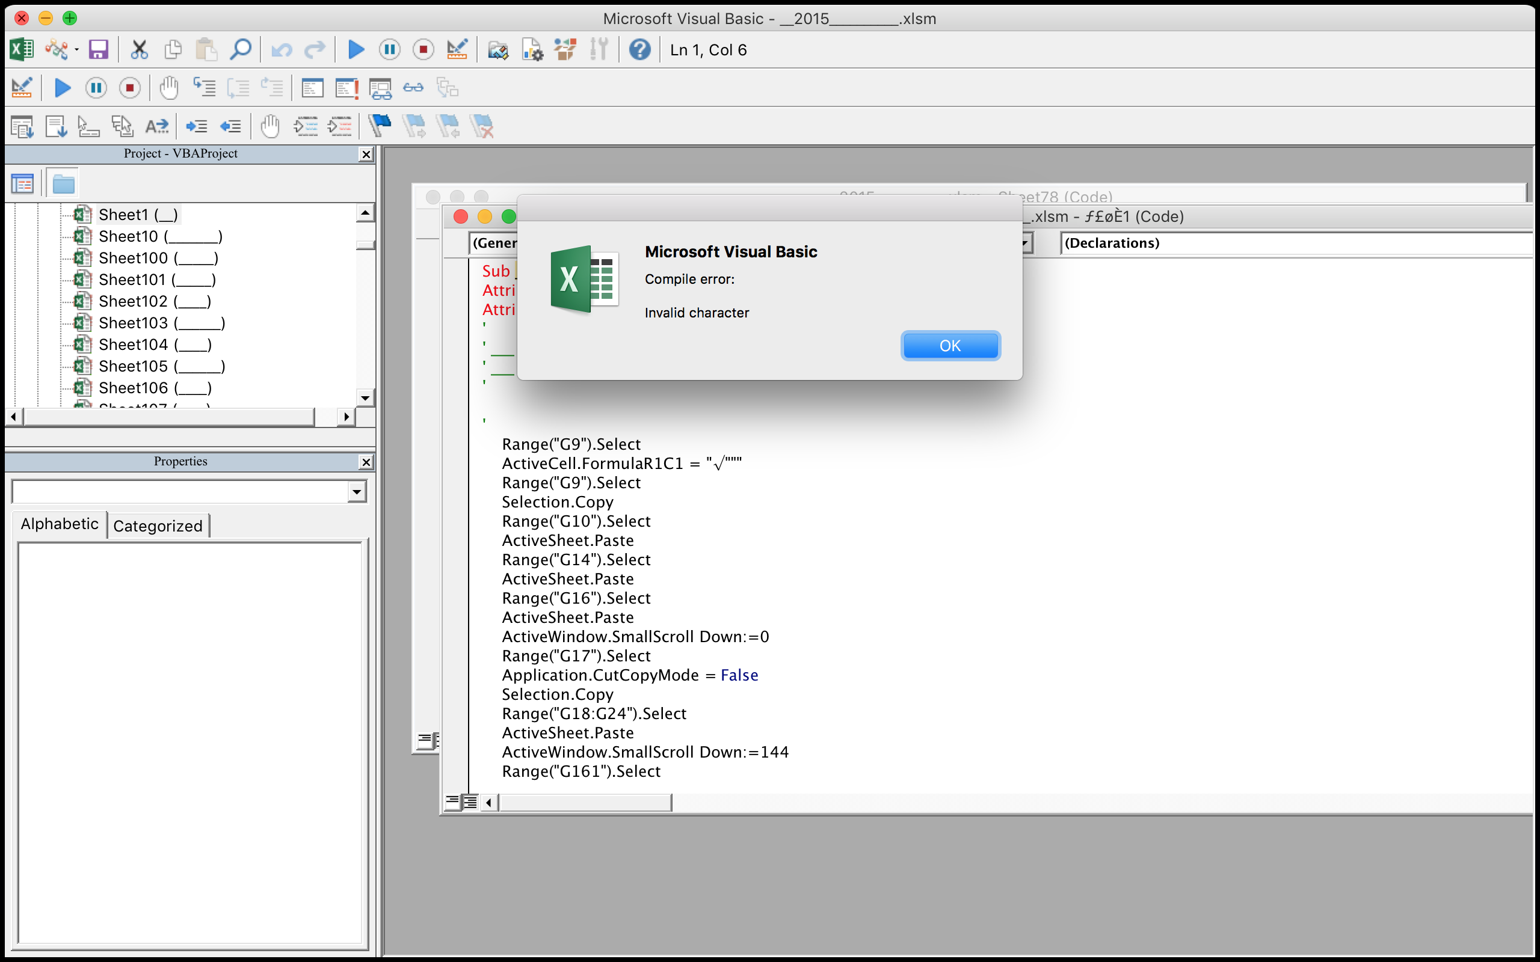
Task: Open the (Declarations) procedure dropdown
Action: click(1296, 243)
